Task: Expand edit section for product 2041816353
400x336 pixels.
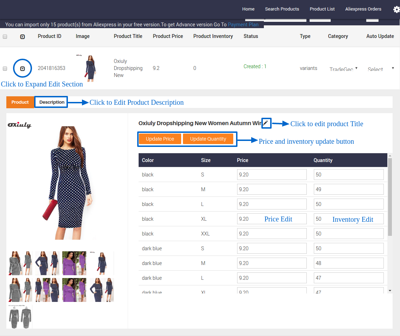Action: tap(23, 69)
